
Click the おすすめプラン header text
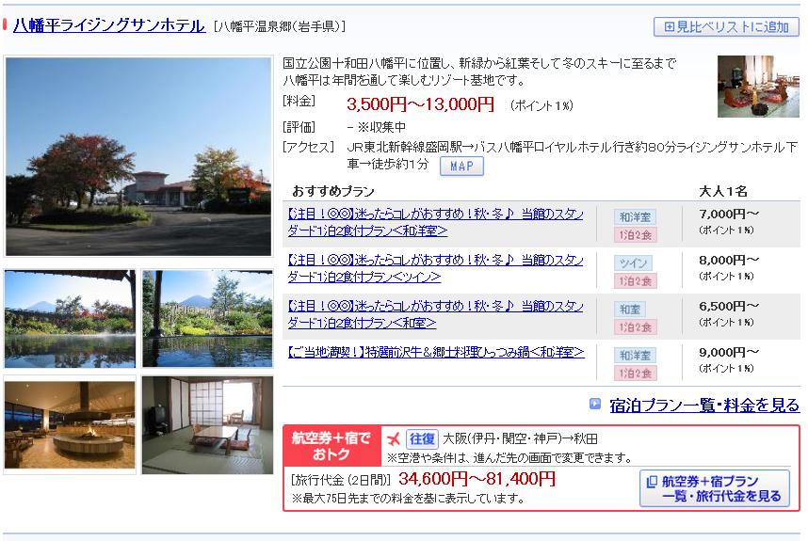[332, 192]
